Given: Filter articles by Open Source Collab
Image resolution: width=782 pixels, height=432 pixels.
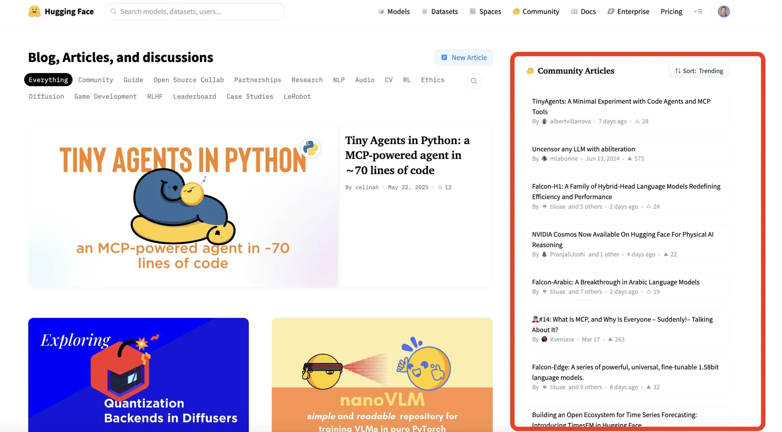Looking at the screenshot, I should click(188, 80).
